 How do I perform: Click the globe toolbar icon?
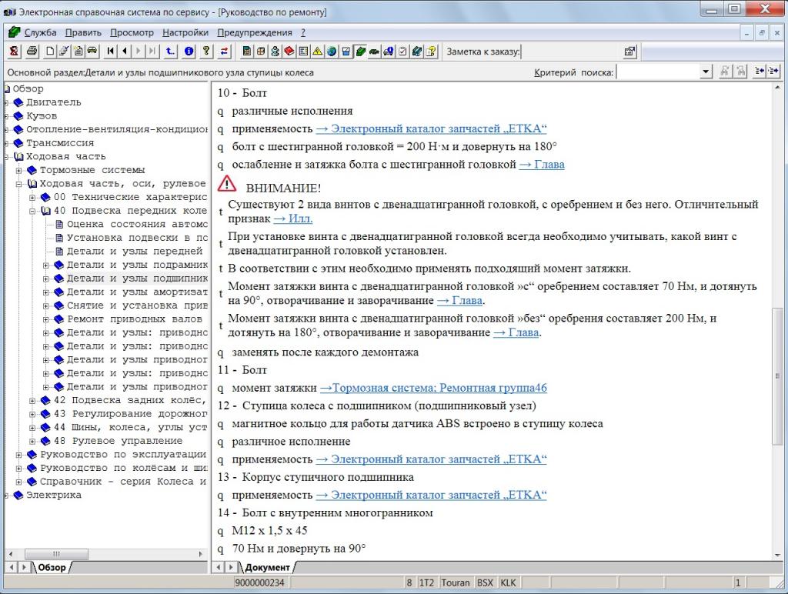(332, 52)
